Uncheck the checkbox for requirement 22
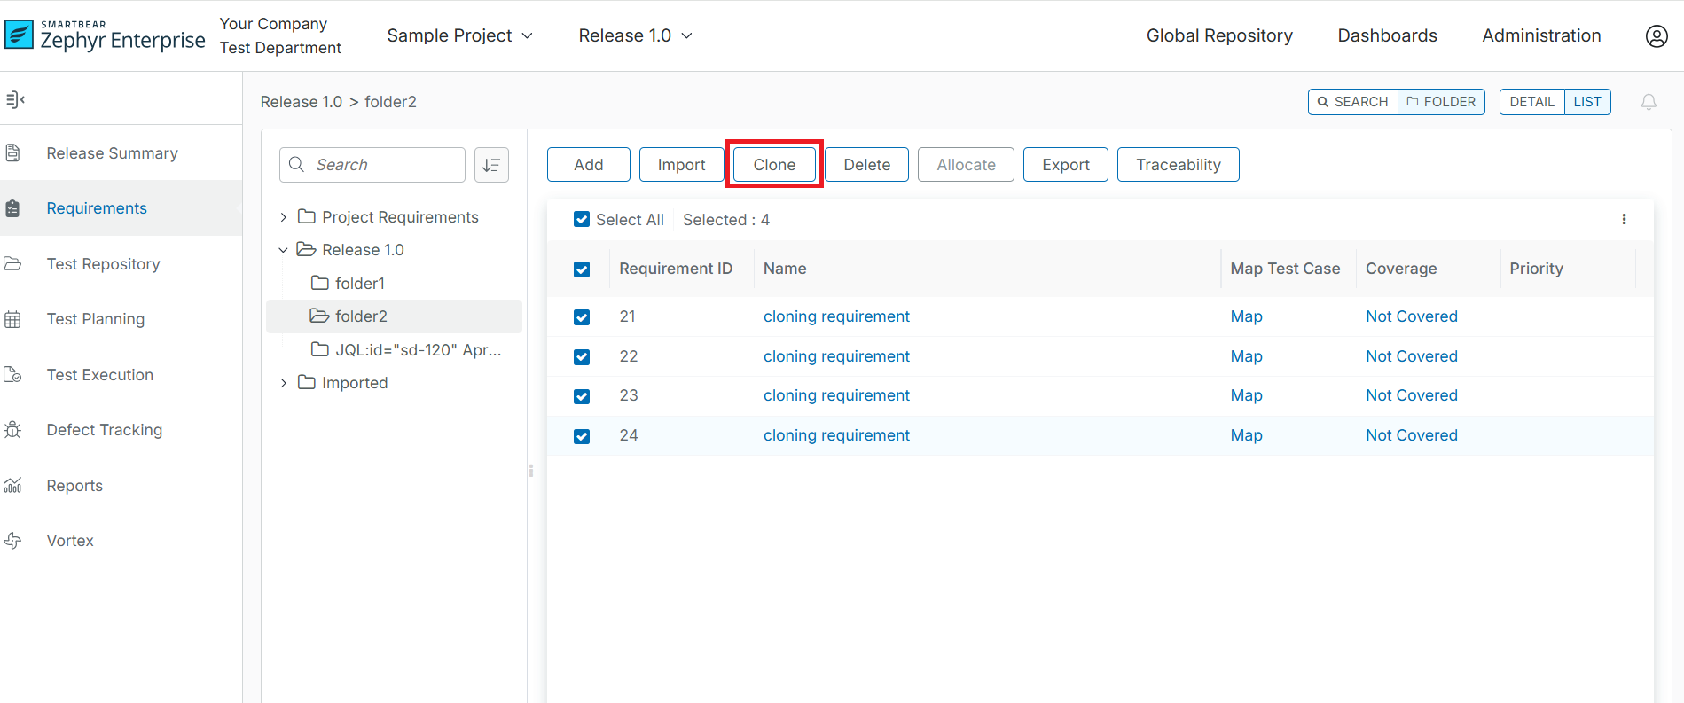Screen dimensions: 1684x703 (x=582, y=357)
